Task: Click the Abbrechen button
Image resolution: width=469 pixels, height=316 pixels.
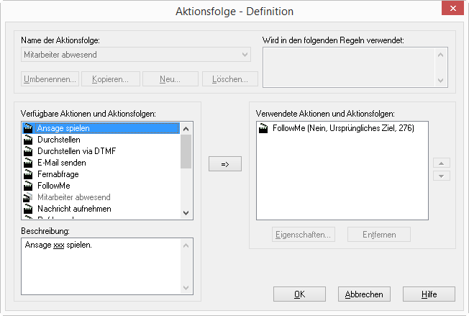Action: click(x=365, y=294)
